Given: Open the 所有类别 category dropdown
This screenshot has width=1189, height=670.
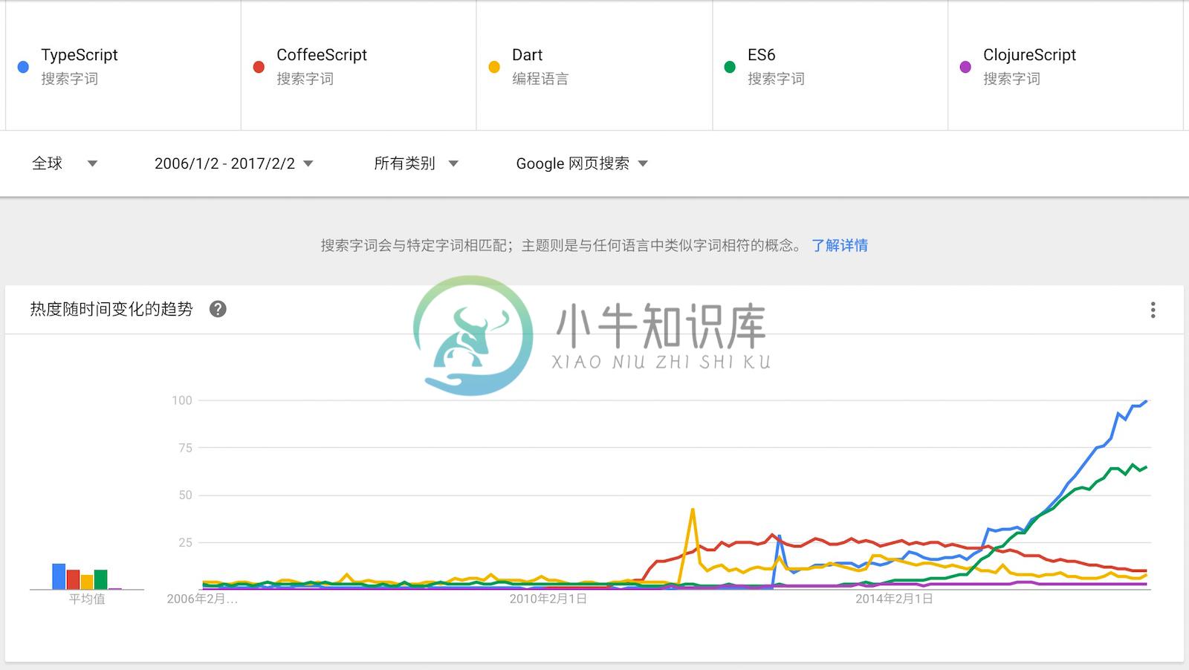Looking at the screenshot, I should 416,163.
